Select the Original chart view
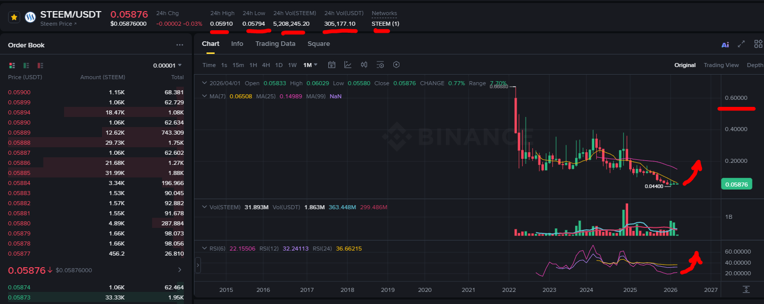The width and height of the screenshot is (764, 304). tap(685, 65)
